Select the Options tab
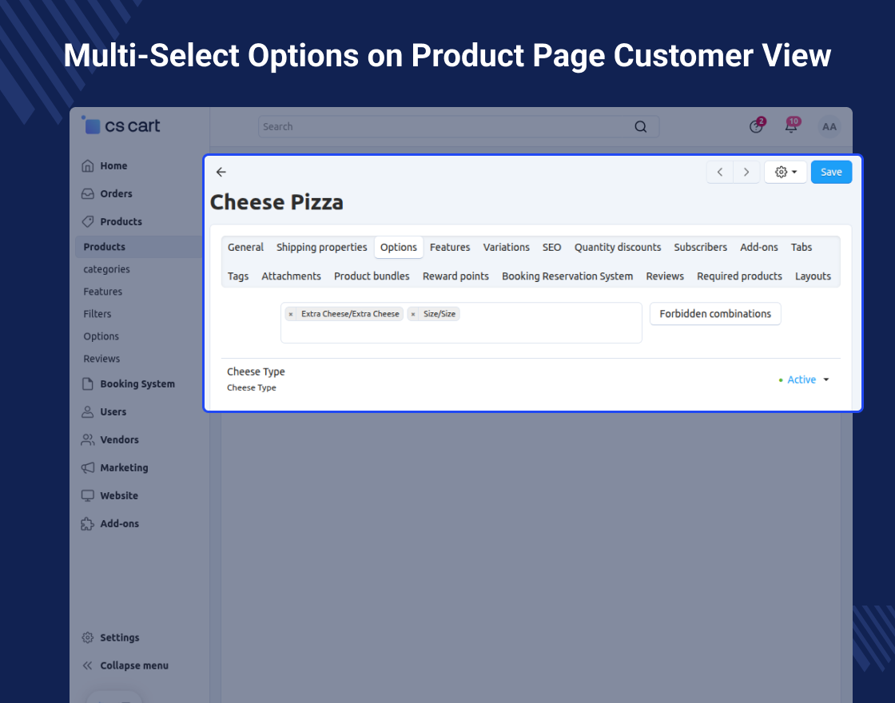895x703 pixels. pos(399,248)
